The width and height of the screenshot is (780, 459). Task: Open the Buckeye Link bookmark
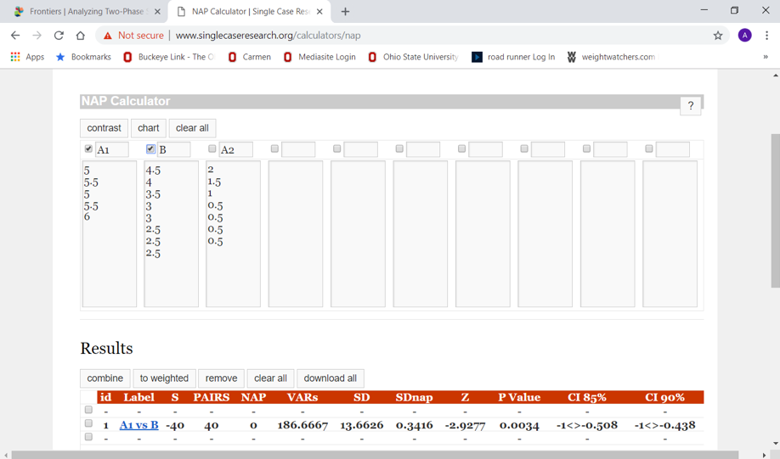click(x=169, y=57)
